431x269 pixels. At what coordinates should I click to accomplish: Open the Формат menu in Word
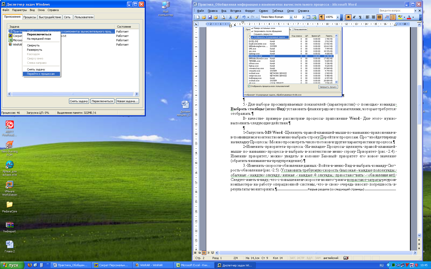point(250,11)
